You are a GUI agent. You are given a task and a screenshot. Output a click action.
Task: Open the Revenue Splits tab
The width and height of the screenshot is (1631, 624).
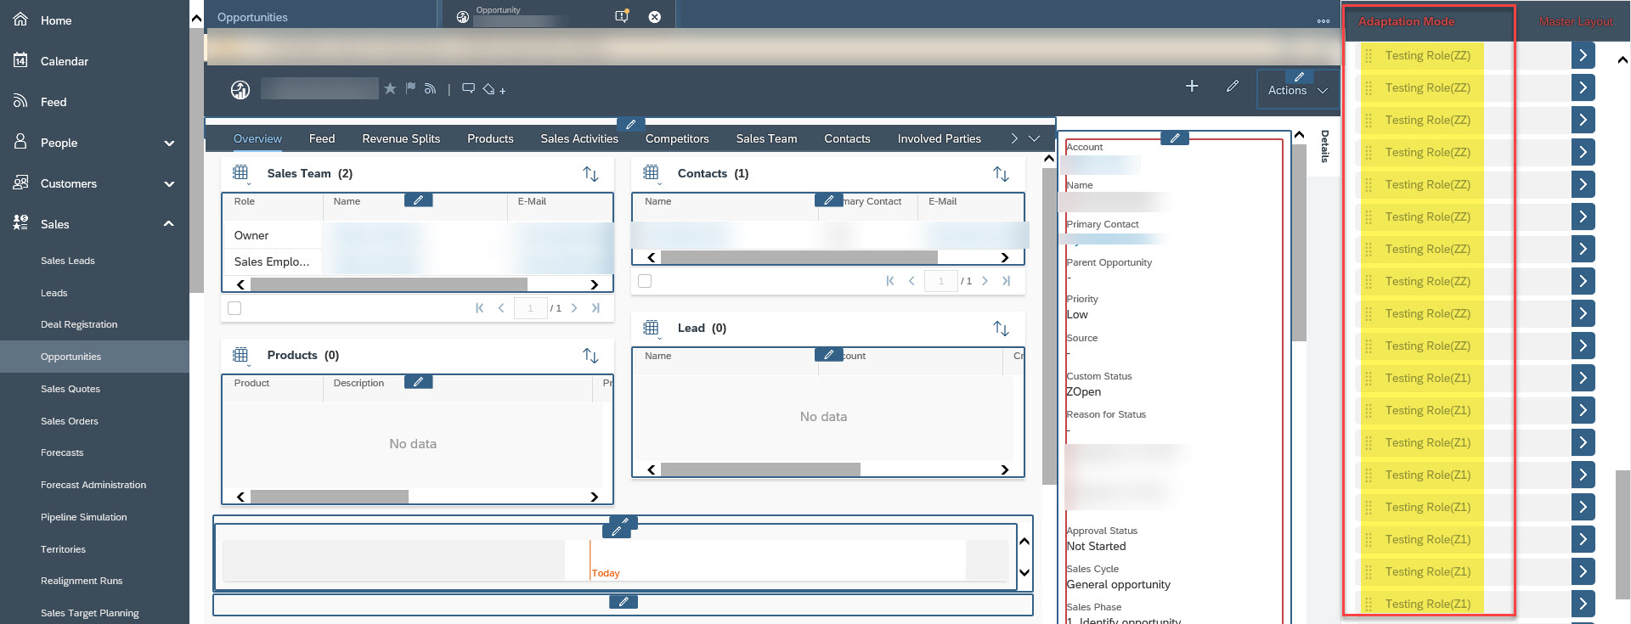tap(401, 138)
